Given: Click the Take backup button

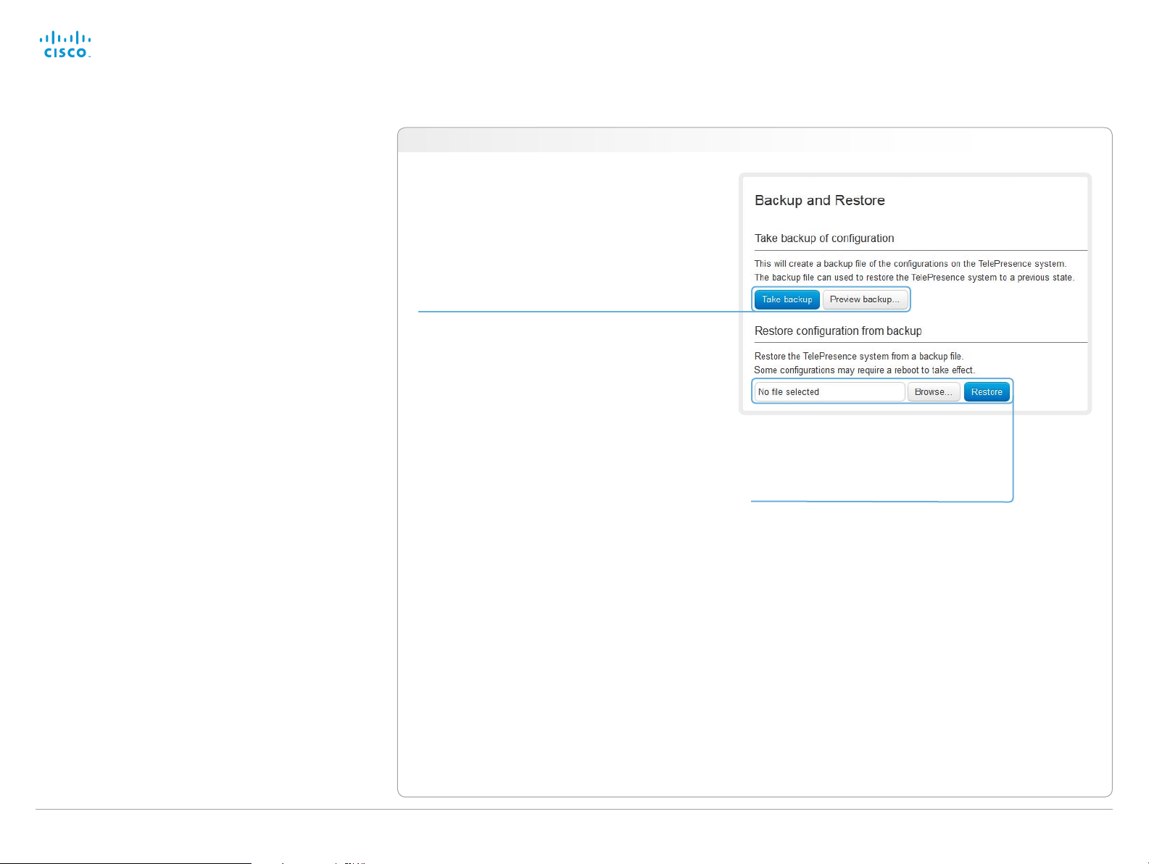Looking at the screenshot, I should pyautogui.click(x=787, y=299).
